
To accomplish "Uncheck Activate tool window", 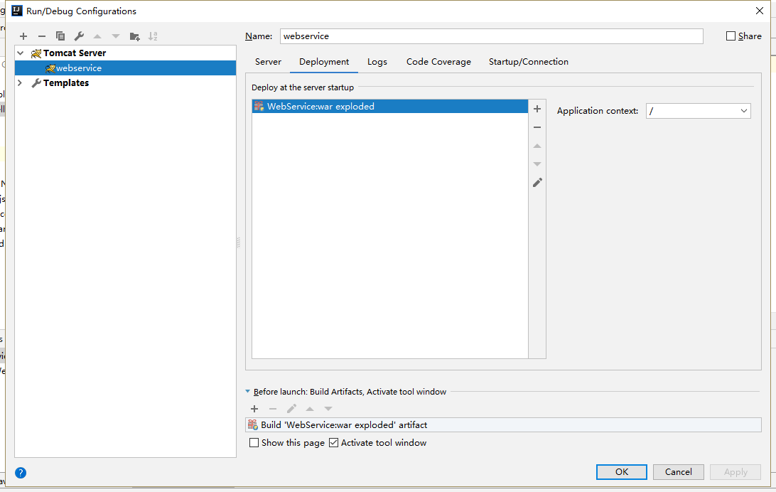I will 333,443.
